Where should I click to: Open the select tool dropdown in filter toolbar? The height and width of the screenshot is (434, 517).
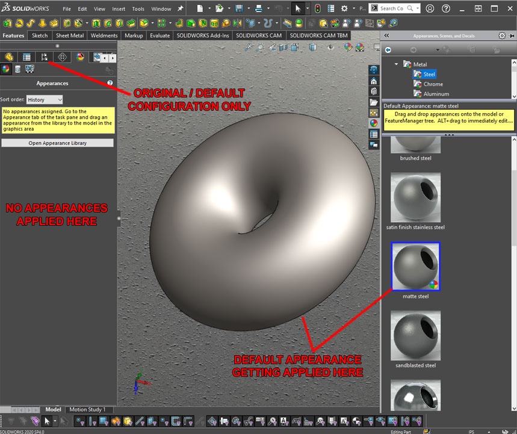click(55, 421)
